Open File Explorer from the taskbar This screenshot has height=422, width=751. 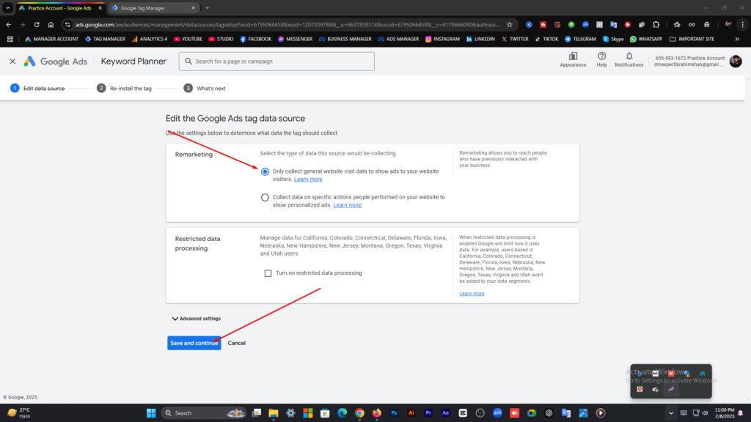coord(274,413)
